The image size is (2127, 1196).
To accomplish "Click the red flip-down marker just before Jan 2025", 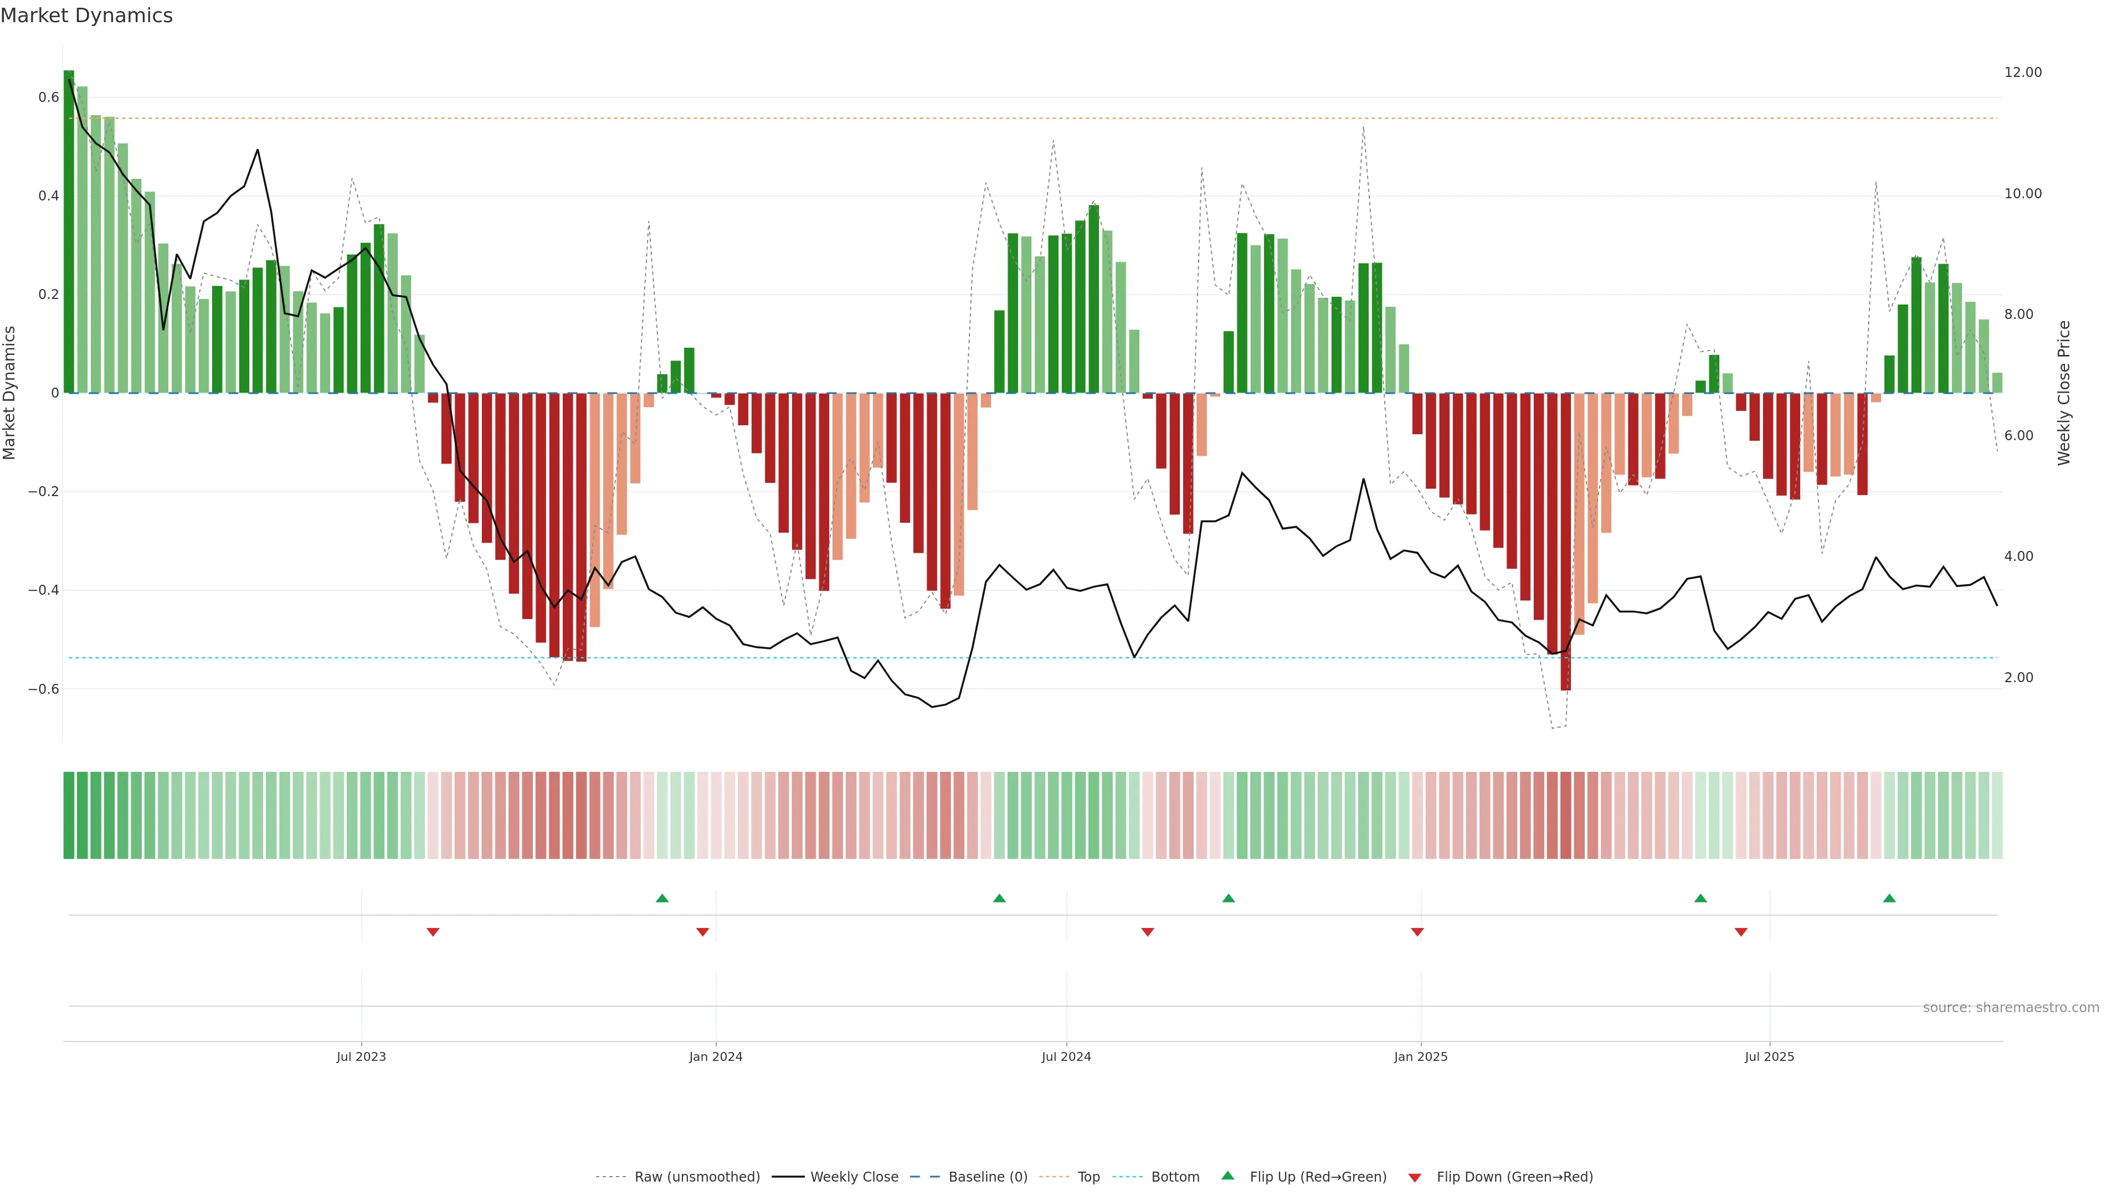I will [x=1417, y=932].
